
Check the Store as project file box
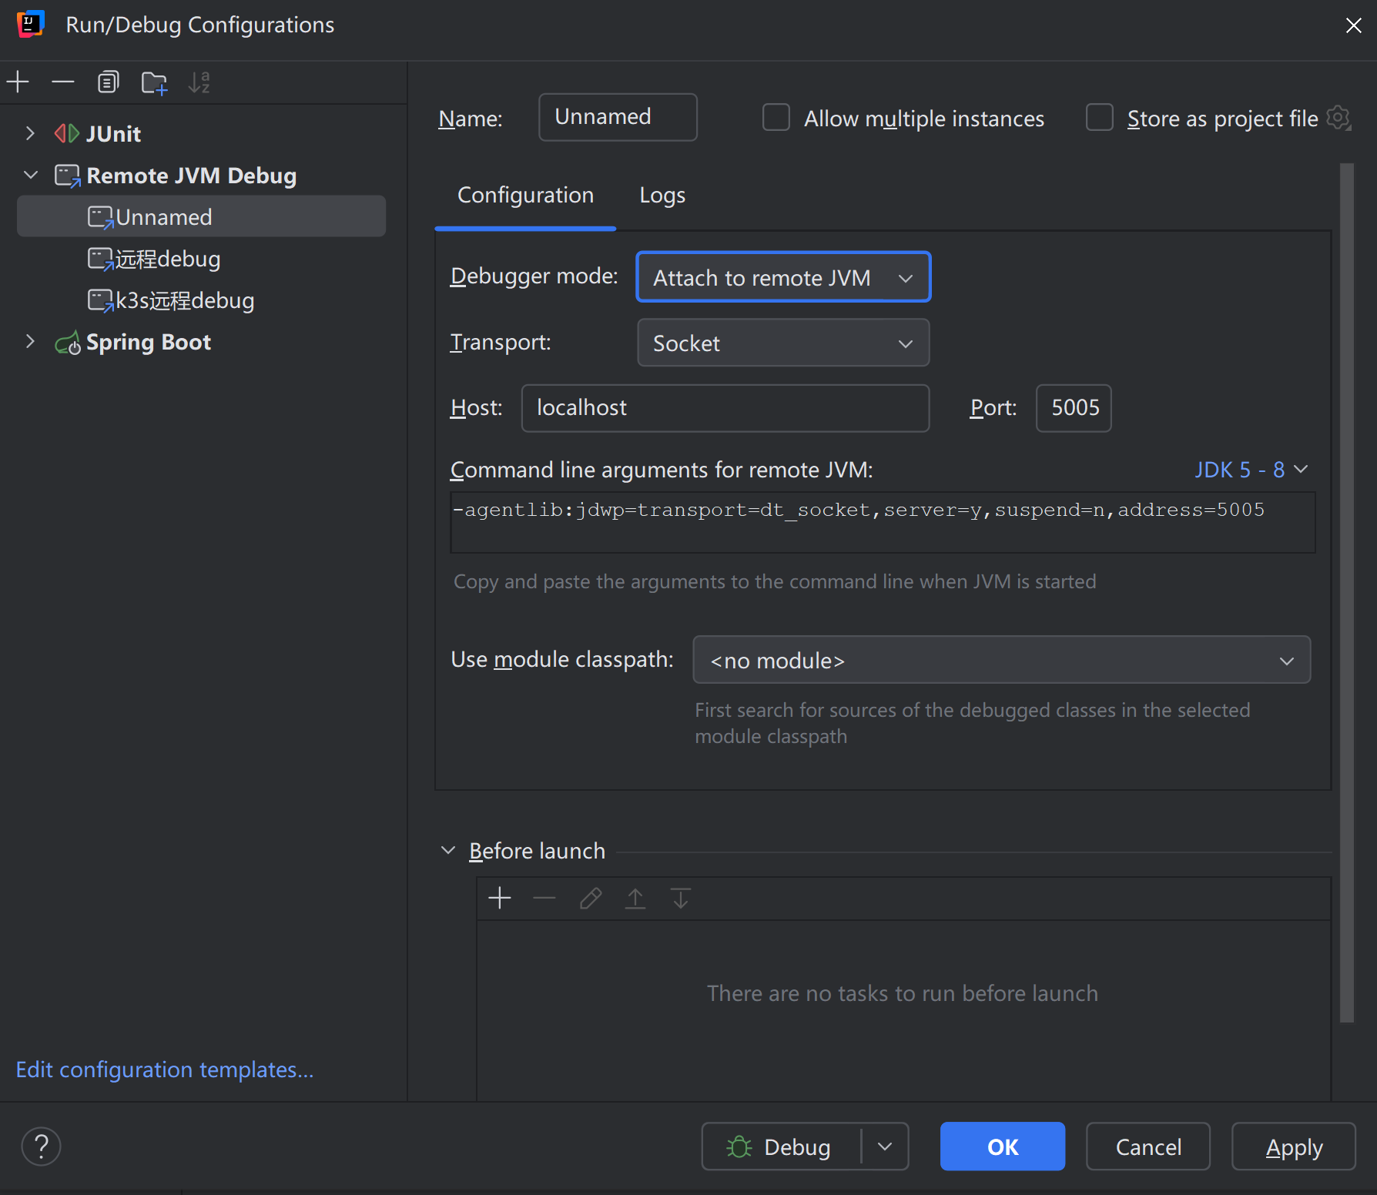tap(1099, 118)
